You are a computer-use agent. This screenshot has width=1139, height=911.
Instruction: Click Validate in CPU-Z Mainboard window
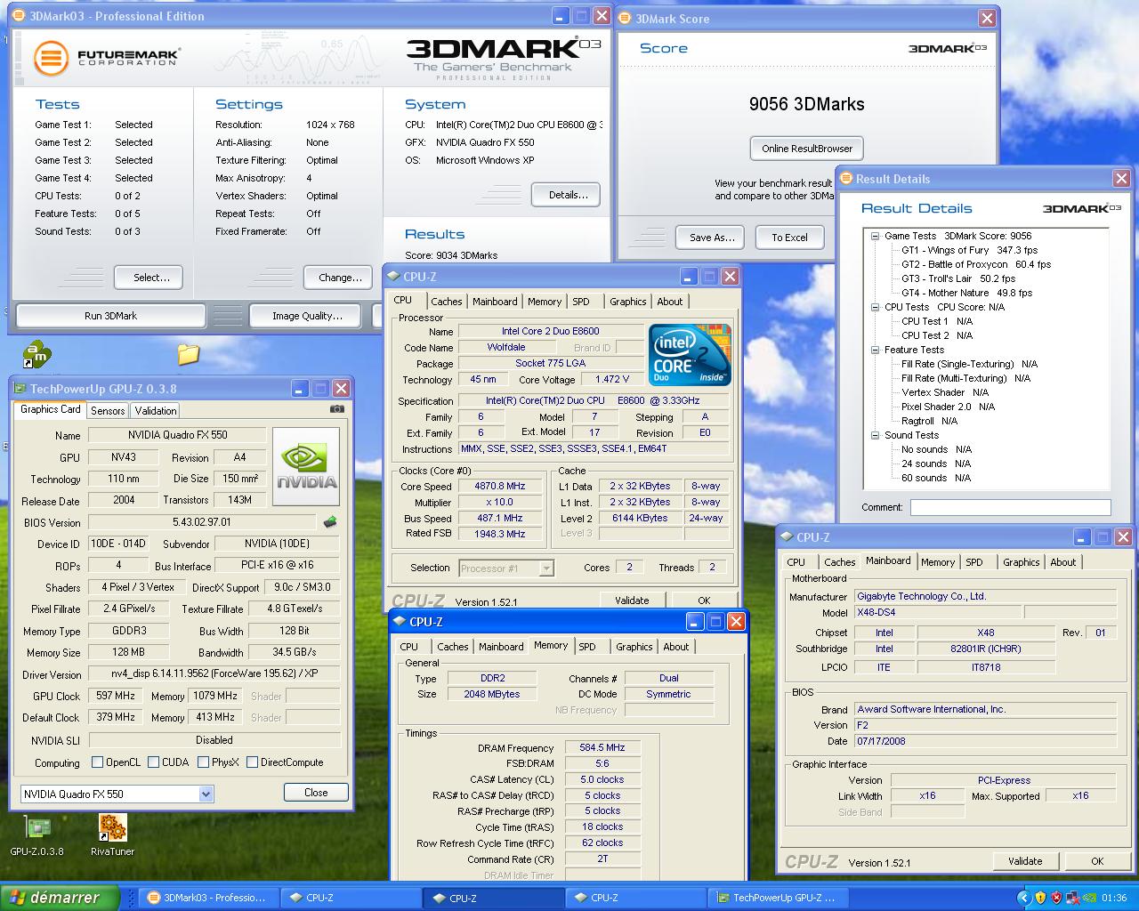pyautogui.click(x=1025, y=860)
